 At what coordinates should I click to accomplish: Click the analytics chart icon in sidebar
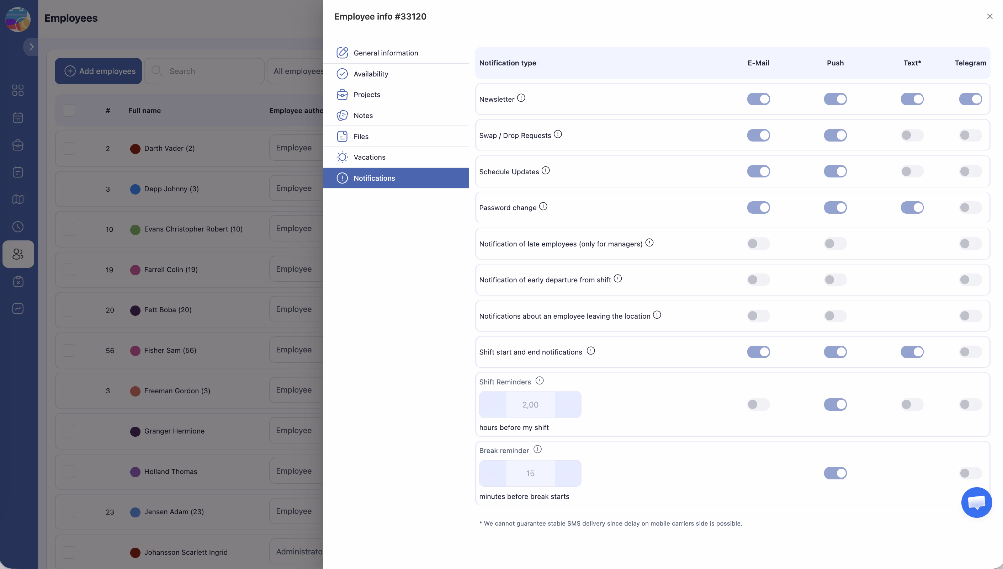(18, 309)
